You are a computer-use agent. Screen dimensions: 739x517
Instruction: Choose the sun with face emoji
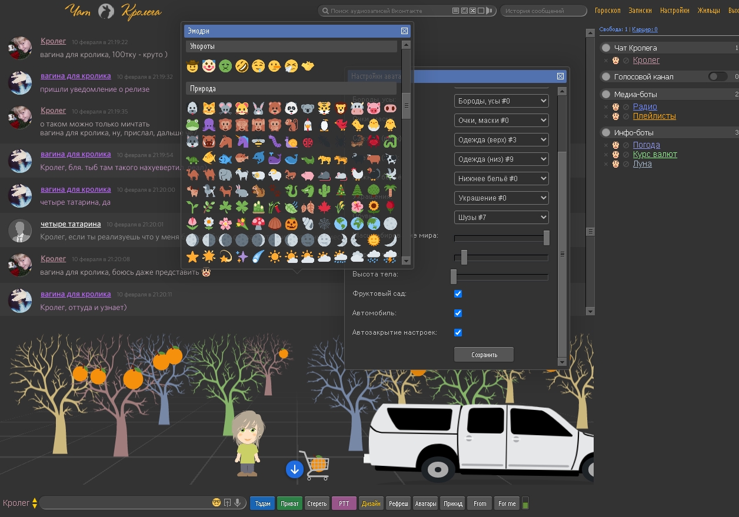pos(373,241)
